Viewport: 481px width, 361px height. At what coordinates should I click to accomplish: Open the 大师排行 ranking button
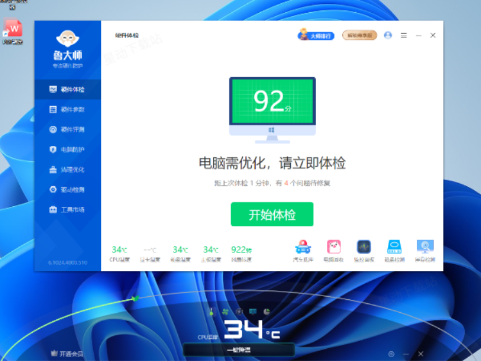point(316,35)
